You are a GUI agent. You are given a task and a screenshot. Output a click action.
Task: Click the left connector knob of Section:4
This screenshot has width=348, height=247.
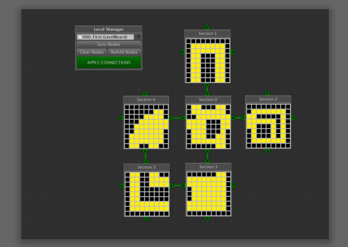coord(121,118)
